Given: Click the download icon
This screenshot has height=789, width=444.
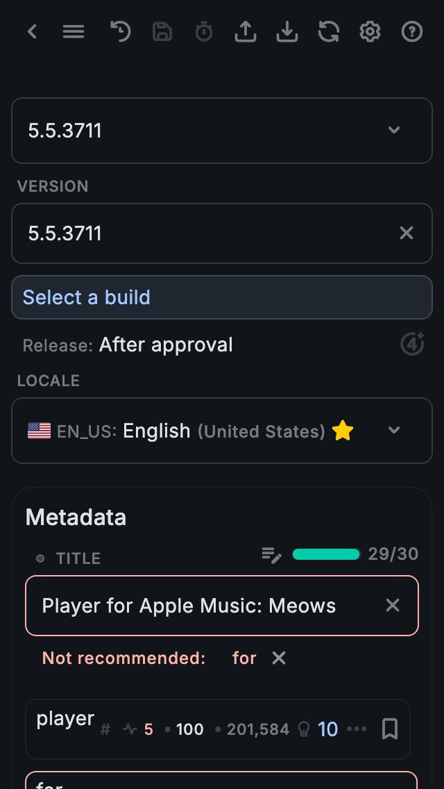Looking at the screenshot, I should [287, 31].
